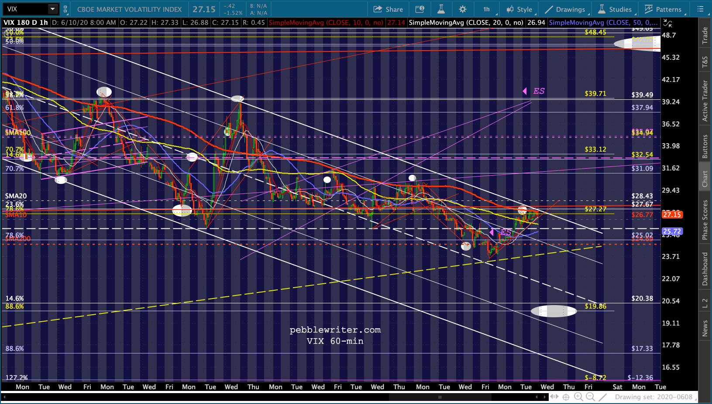
Task: Click the zoom out magnifier icon
Action: coord(590,397)
